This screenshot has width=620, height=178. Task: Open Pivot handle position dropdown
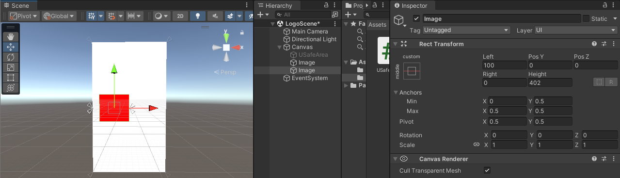click(x=23, y=16)
